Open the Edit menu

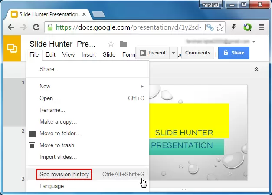click(x=50, y=54)
